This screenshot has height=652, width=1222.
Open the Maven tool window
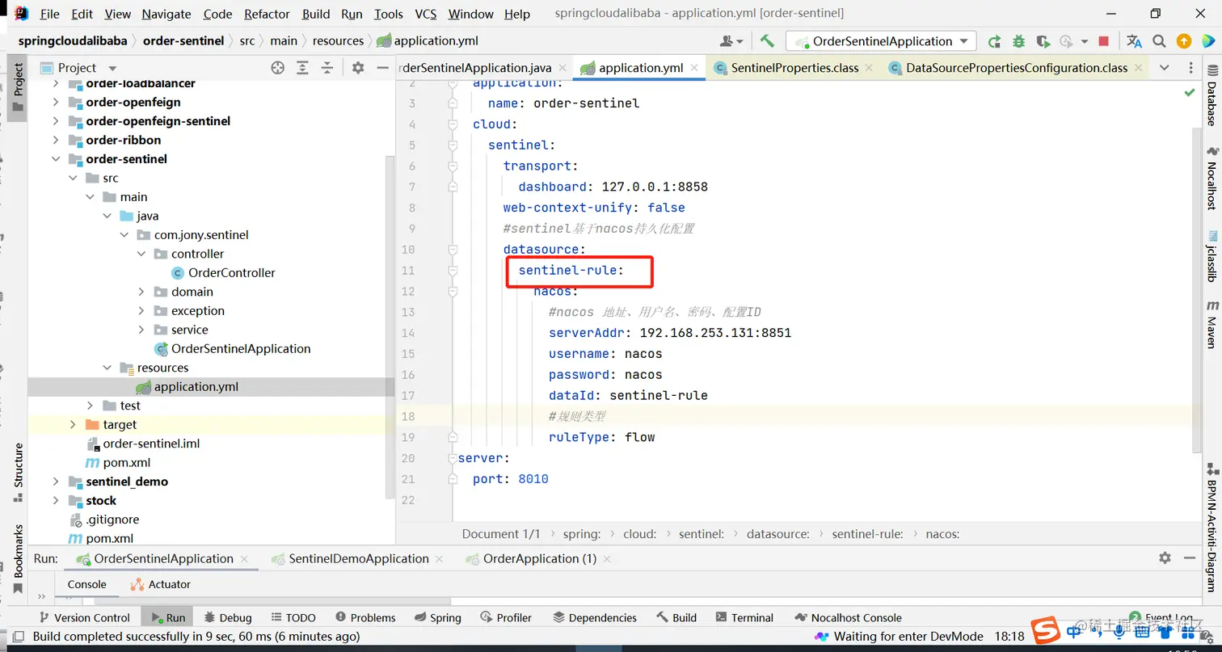tap(1211, 325)
